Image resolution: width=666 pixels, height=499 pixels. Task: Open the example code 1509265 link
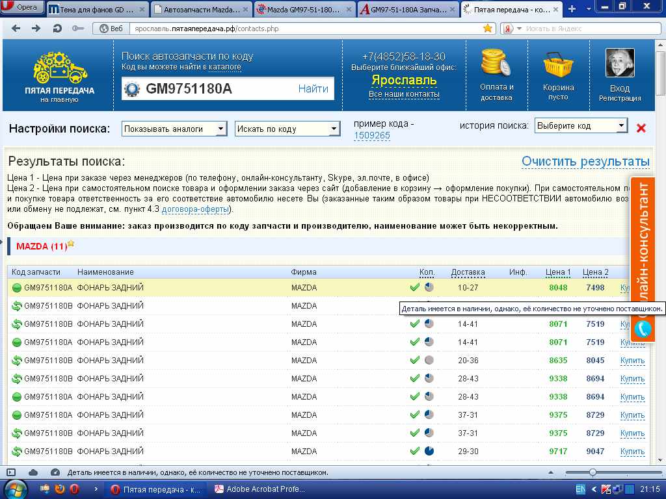pyautogui.click(x=371, y=135)
